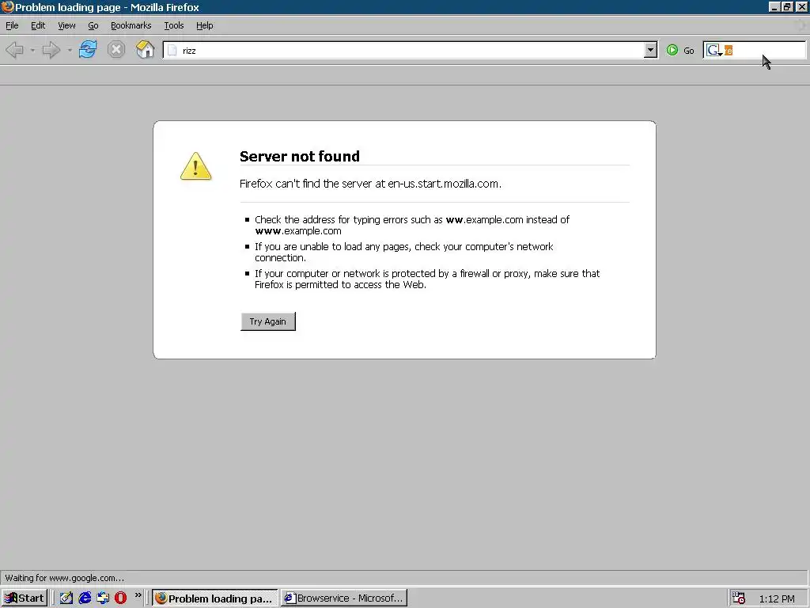The height and width of the screenshot is (608, 810).
Task: Click the yellow warning triangle icon
Action: coord(196,166)
